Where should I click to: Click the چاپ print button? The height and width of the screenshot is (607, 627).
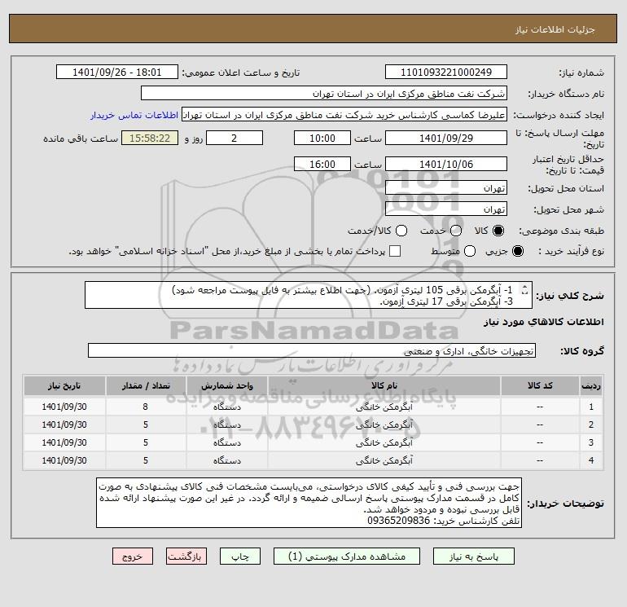point(240,556)
